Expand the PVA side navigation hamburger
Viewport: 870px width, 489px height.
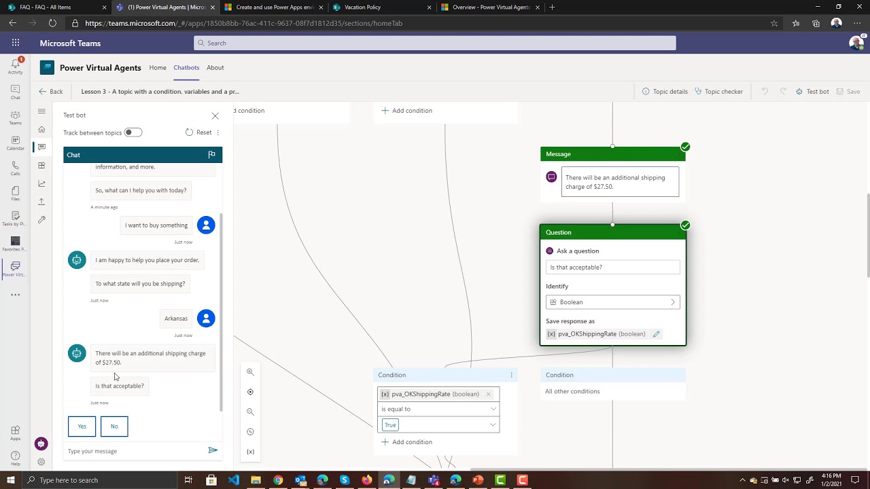coord(41,111)
